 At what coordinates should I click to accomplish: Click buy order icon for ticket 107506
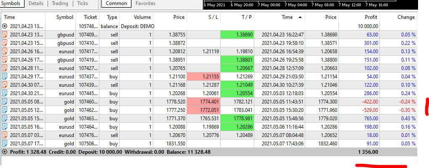[x=4, y=144]
